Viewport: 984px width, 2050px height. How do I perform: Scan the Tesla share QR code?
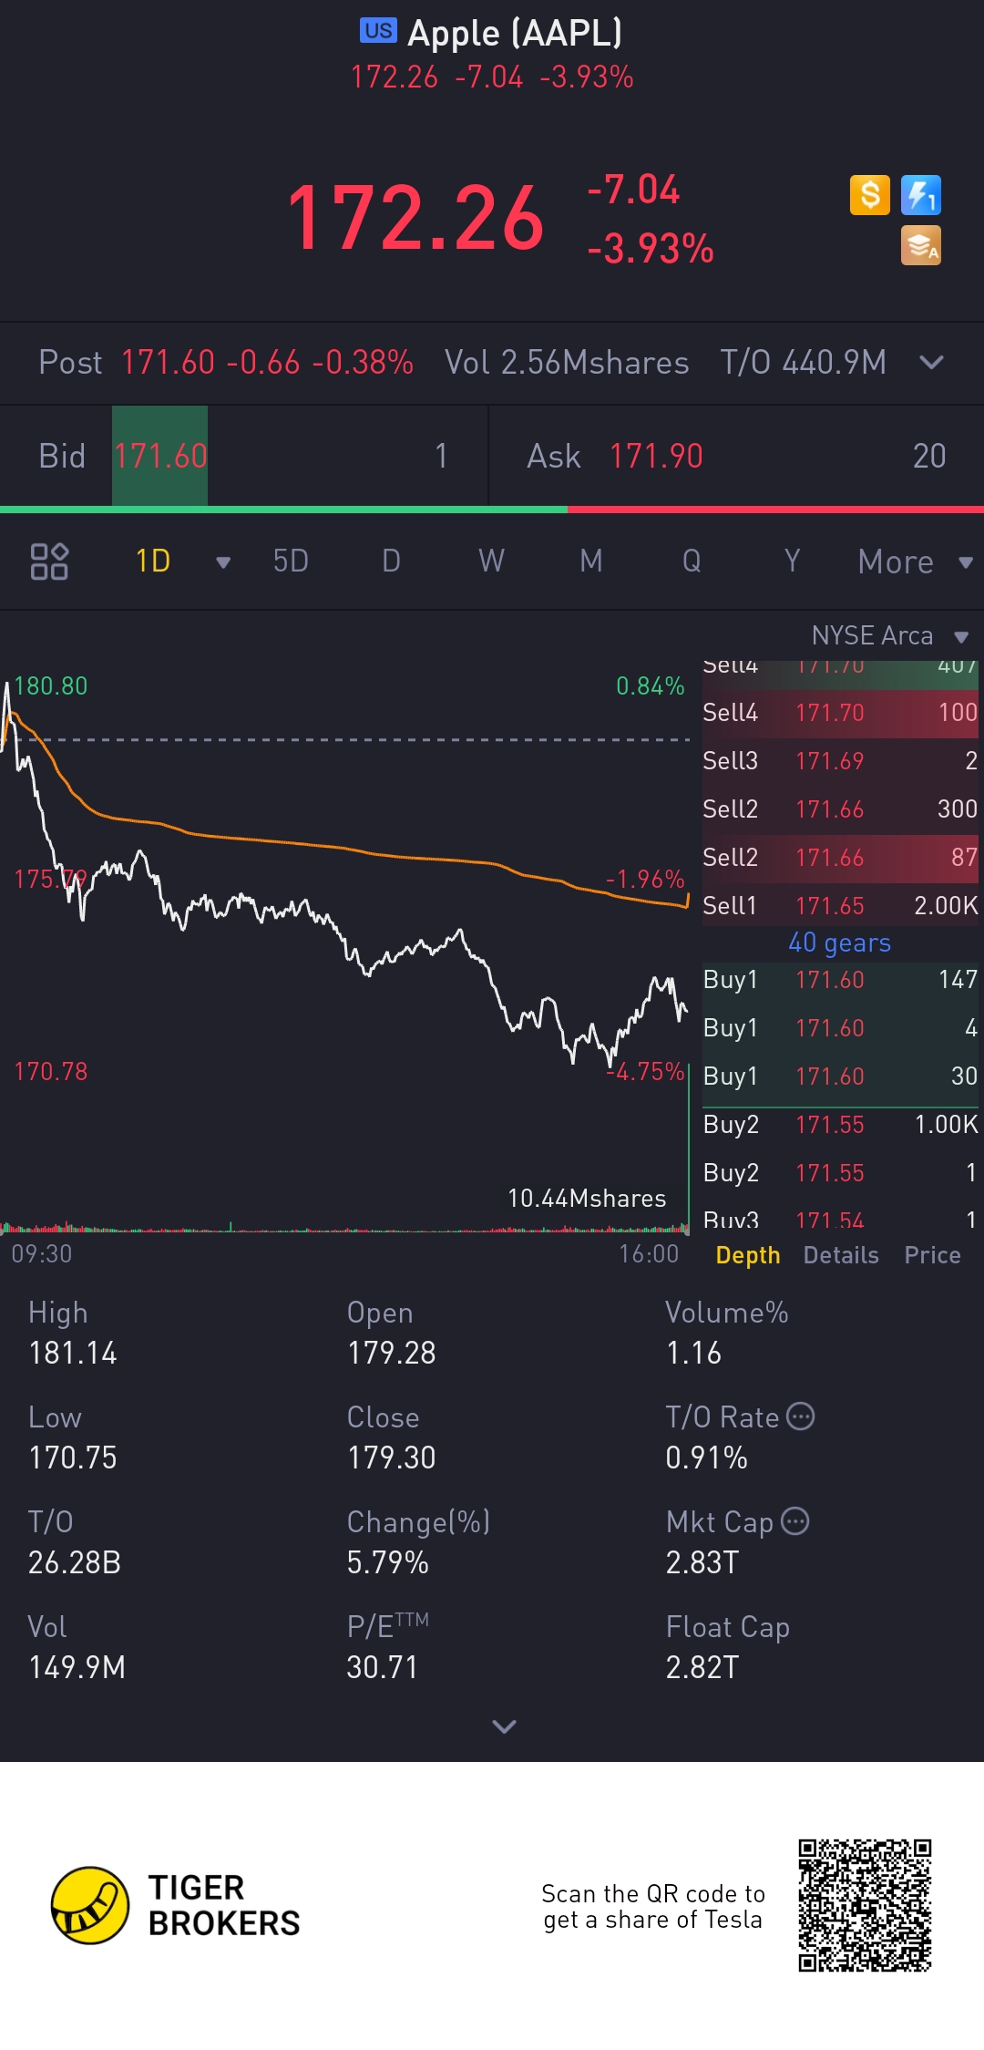[x=865, y=1905]
